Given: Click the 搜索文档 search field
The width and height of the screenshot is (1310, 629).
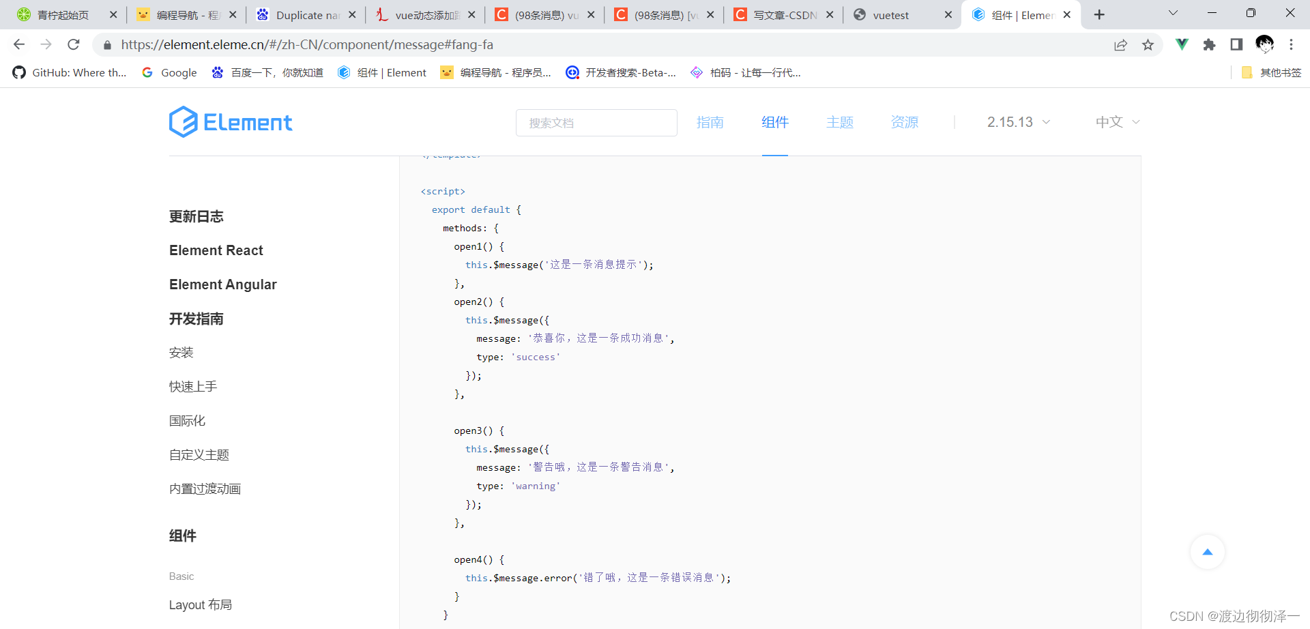Looking at the screenshot, I should click(596, 123).
